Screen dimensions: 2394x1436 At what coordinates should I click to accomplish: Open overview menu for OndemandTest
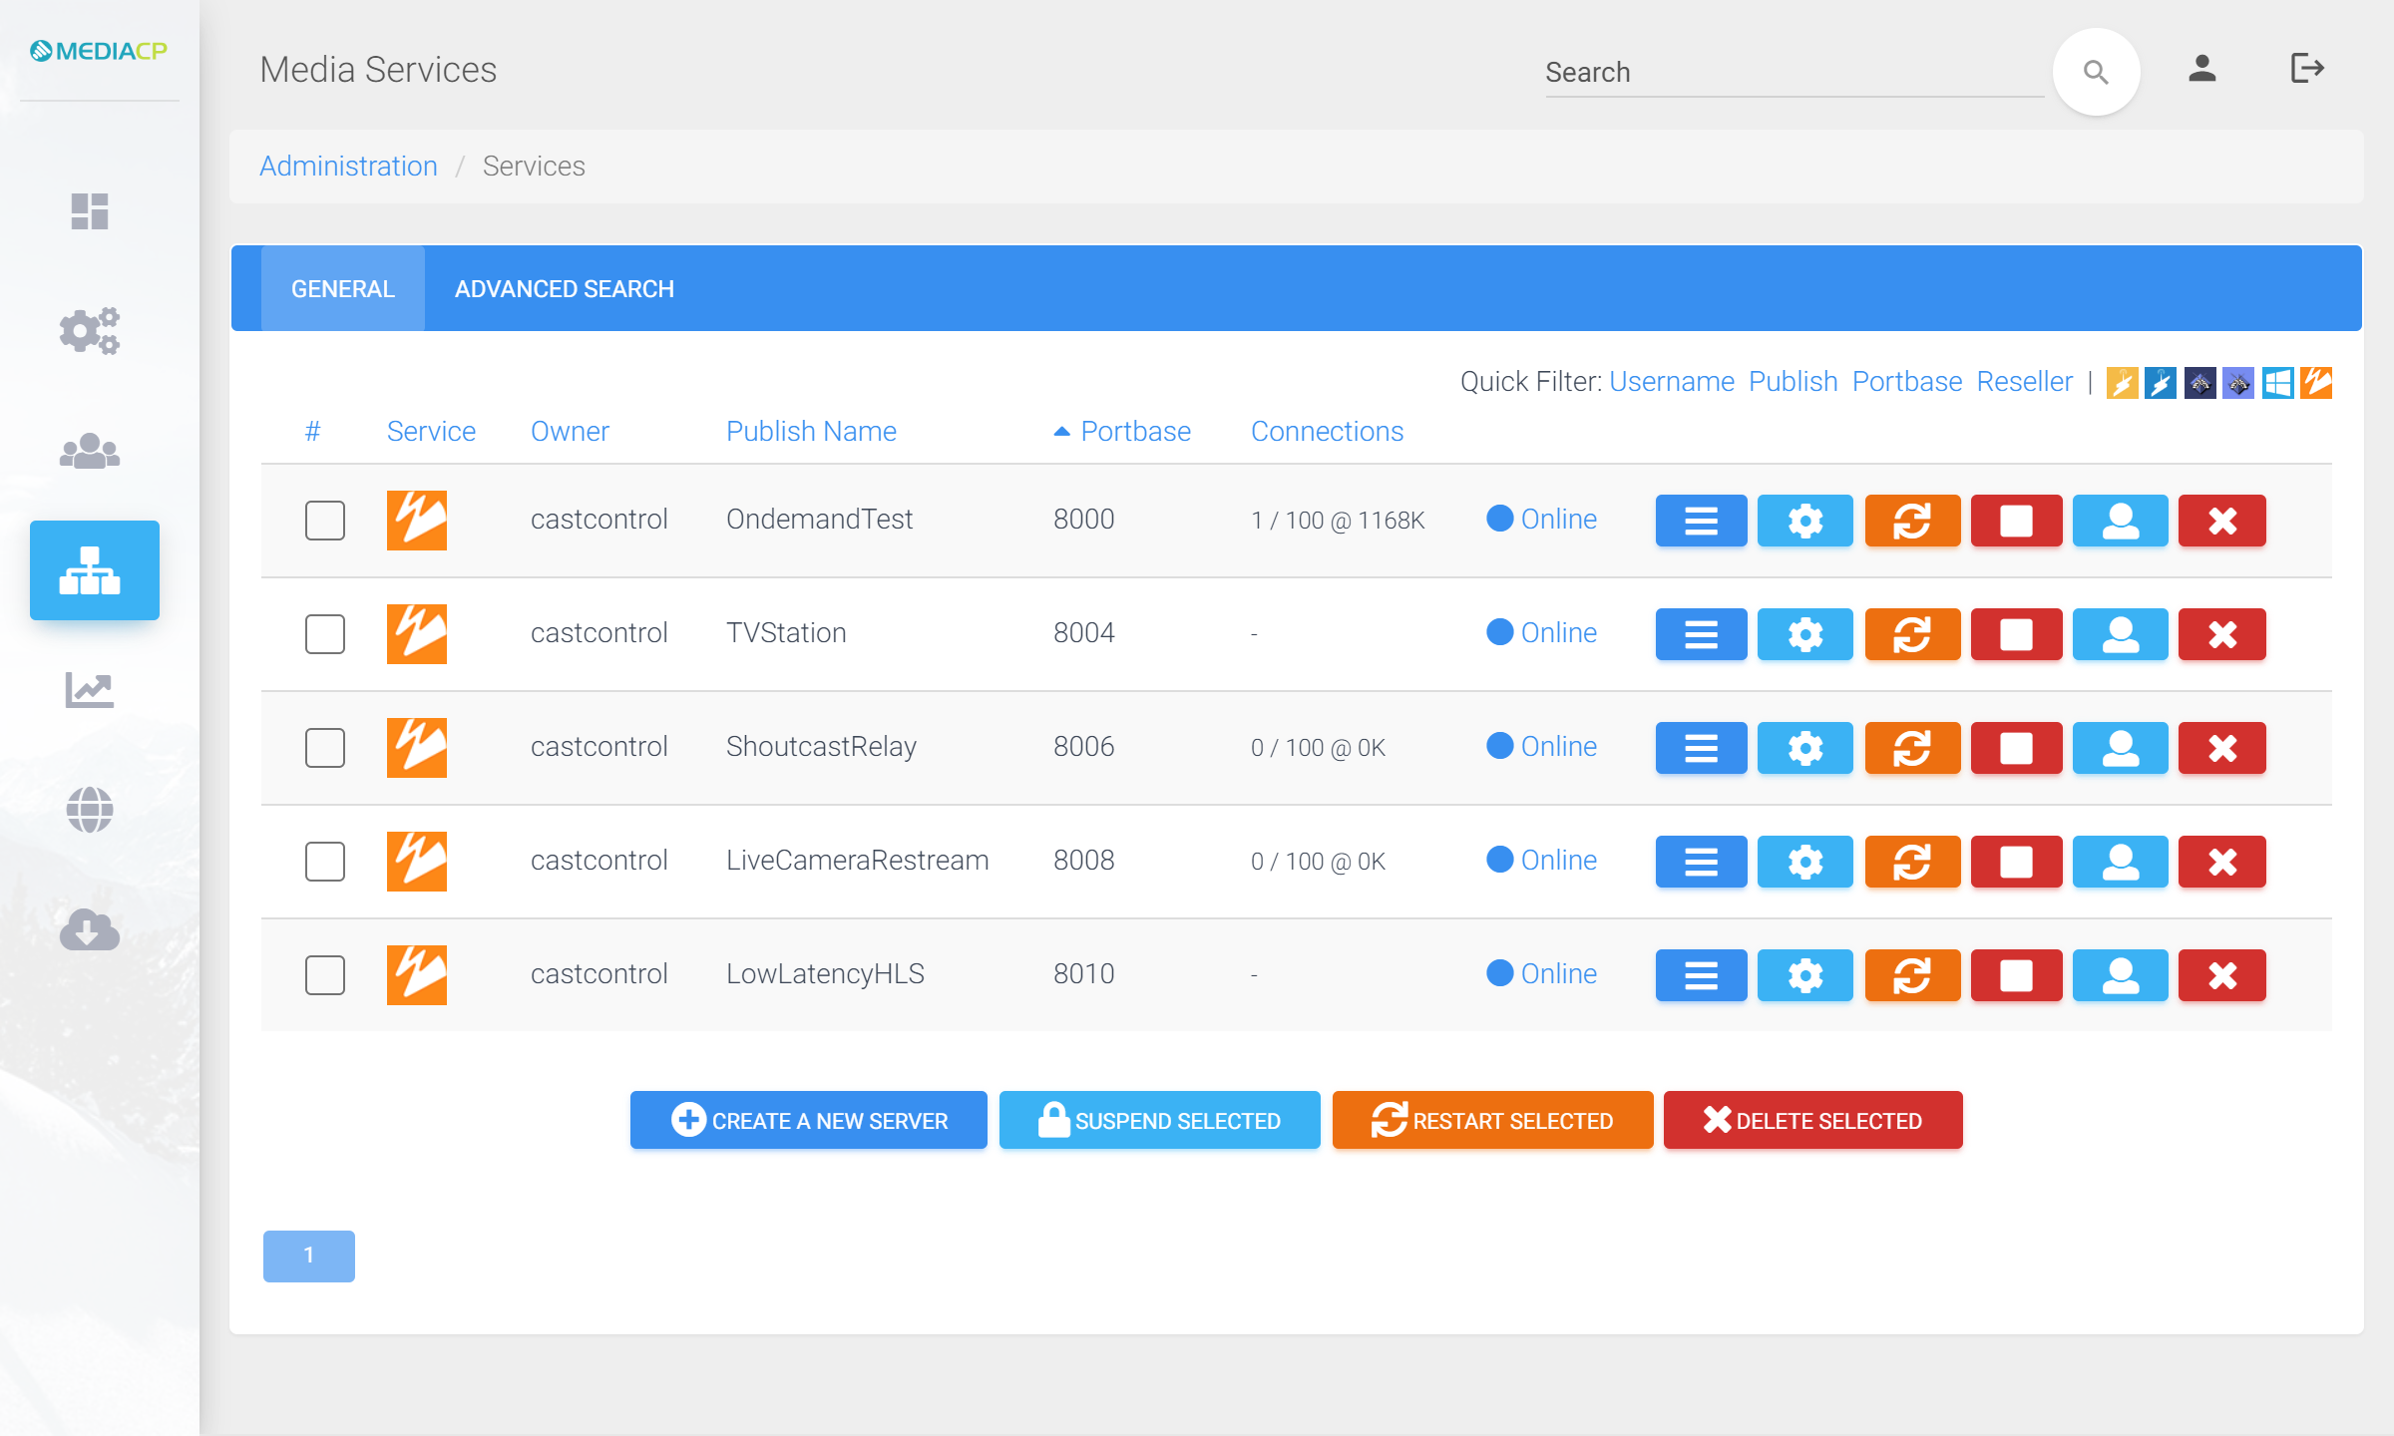(1701, 521)
